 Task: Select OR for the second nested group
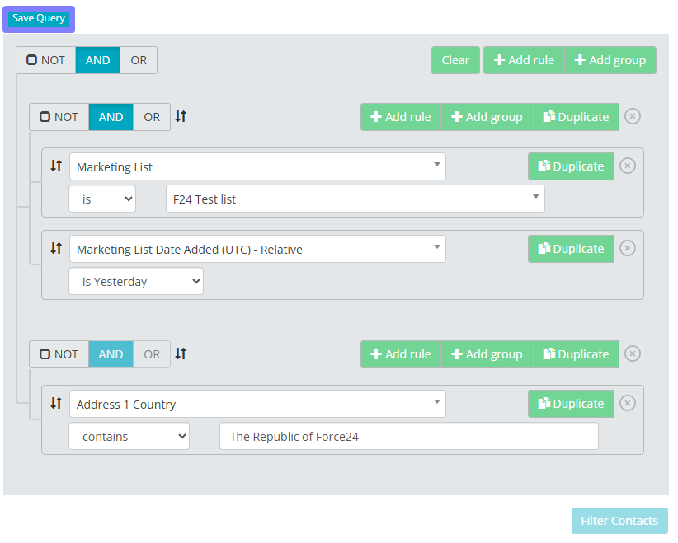(152, 354)
